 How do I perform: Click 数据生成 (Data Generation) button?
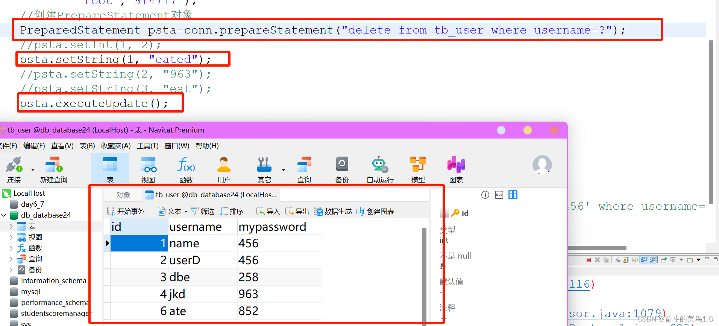coord(333,212)
